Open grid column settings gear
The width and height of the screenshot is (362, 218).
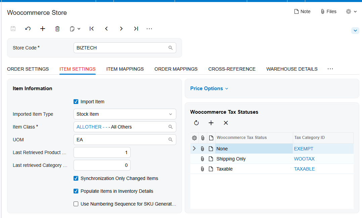(x=194, y=138)
